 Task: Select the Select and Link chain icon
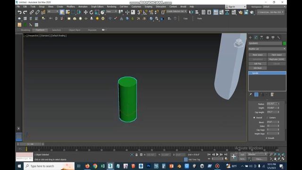pos(32,12)
